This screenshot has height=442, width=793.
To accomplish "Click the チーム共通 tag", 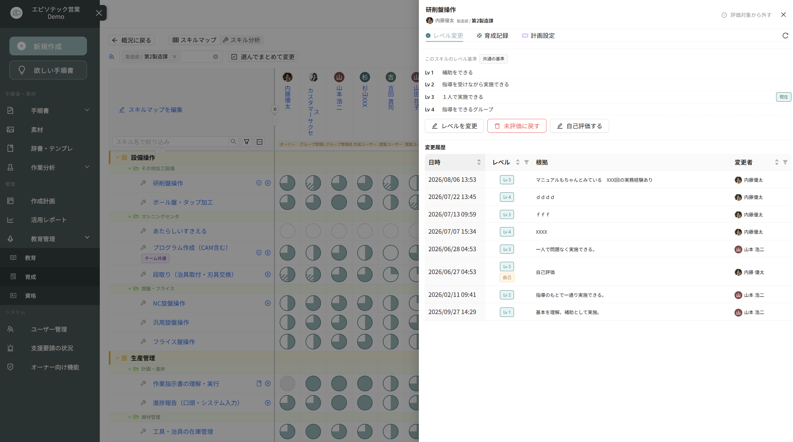I will pos(155,258).
